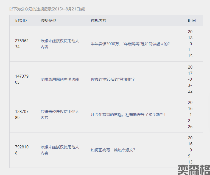Click violation type of record 12870789

(x=60, y=115)
